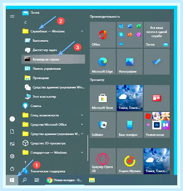The image size is (183, 191).
Task: Open the Office tile
Action: tap(103, 35)
